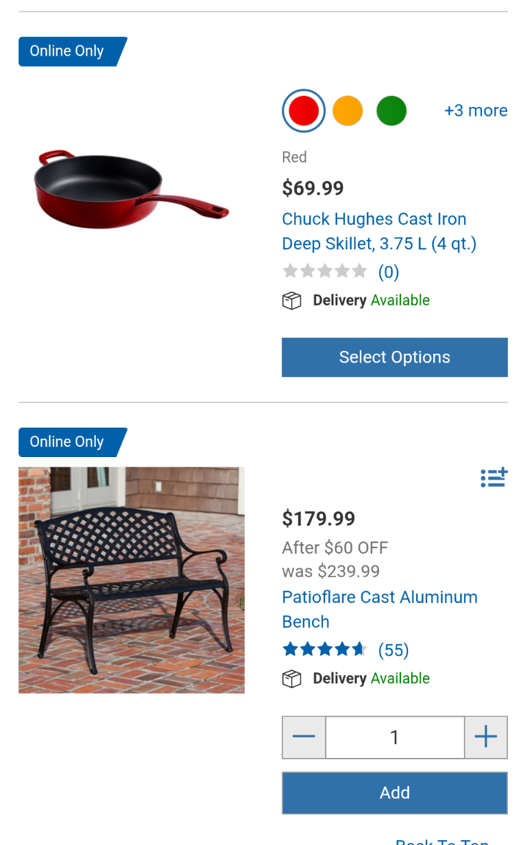Click the quantity input field
The image size is (521, 845).
pyautogui.click(x=395, y=737)
